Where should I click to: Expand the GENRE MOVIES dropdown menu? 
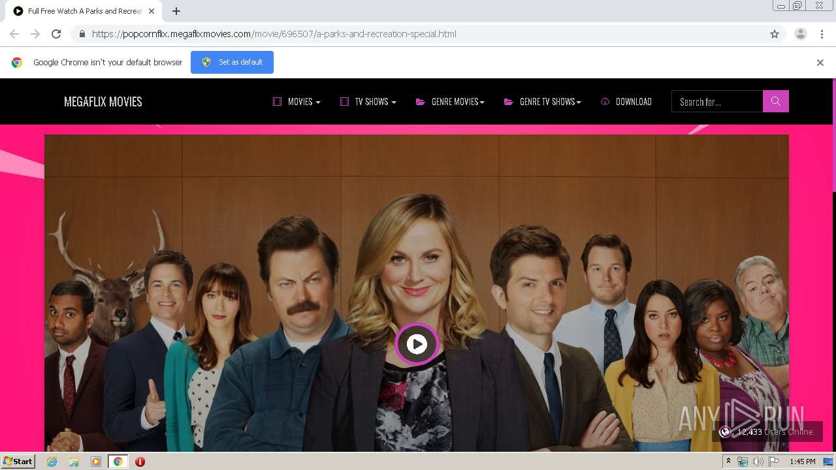point(450,102)
